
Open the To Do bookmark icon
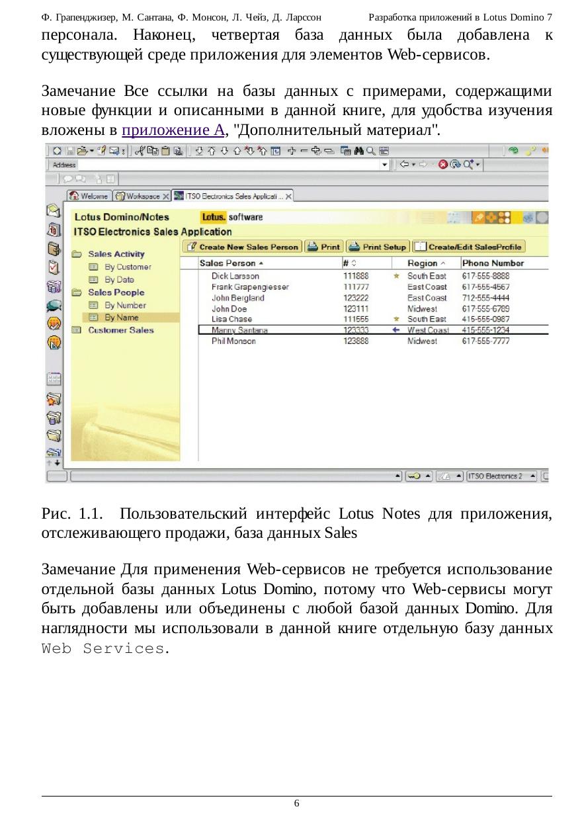(x=54, y=268)
